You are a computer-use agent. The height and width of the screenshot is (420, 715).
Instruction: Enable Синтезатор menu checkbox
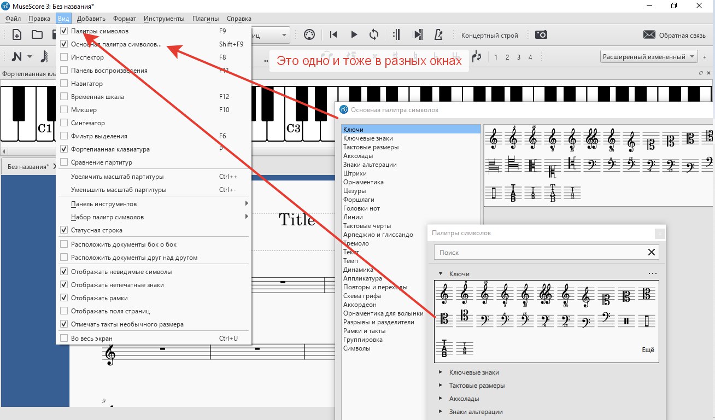click(65, 123)
